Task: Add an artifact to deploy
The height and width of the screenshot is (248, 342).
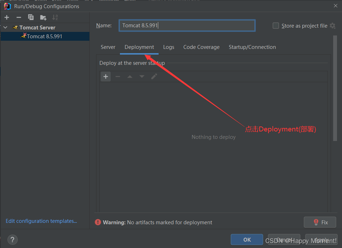Action: click(x=106, y=77)
